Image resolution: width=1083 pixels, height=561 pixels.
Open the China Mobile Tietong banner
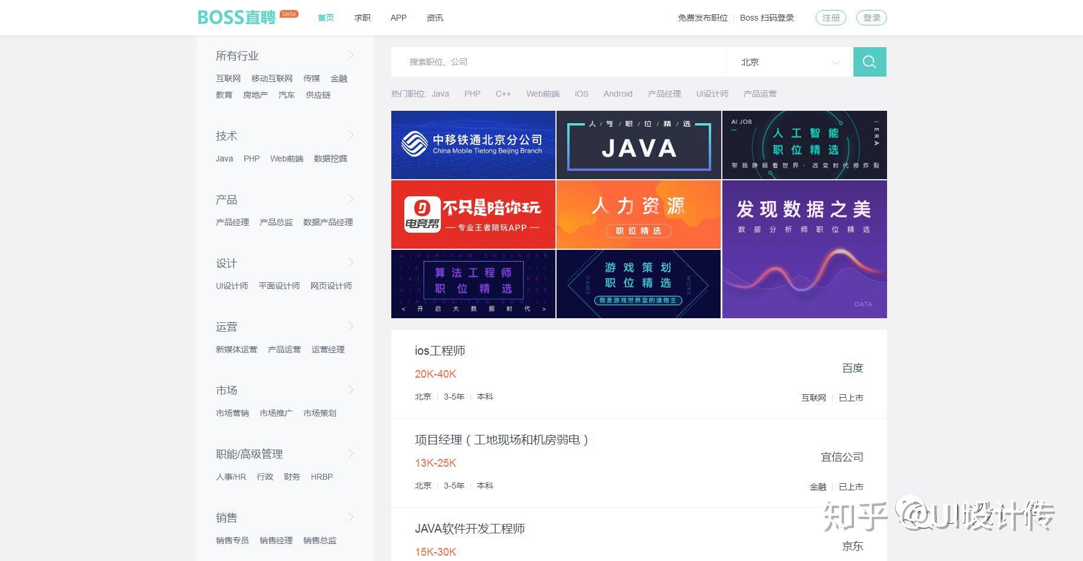(x=473, y=145)
